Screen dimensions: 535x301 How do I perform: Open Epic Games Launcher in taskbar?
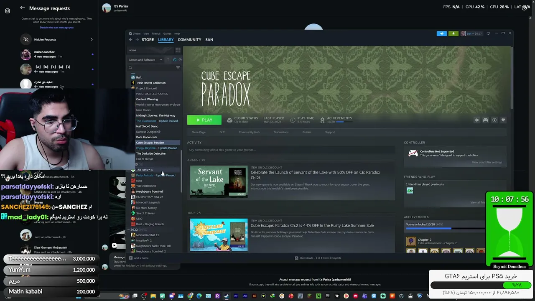[328, 296]
